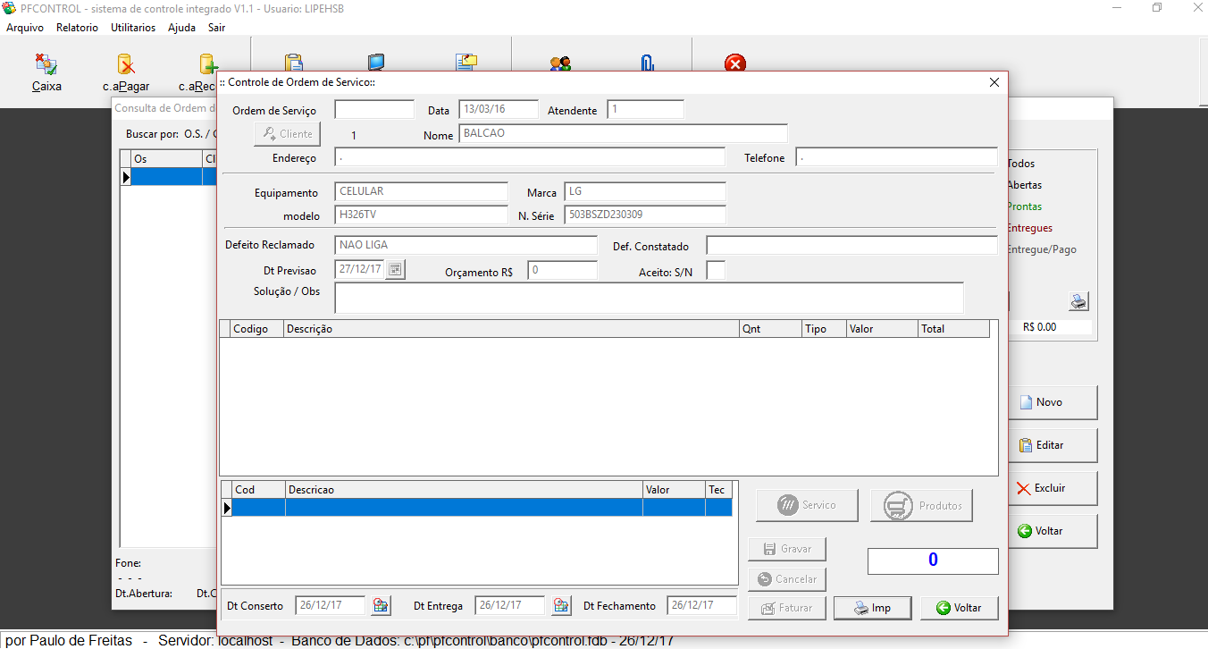
Task: Select the Entregue/Pago filter option
Action: (1042, 249)
